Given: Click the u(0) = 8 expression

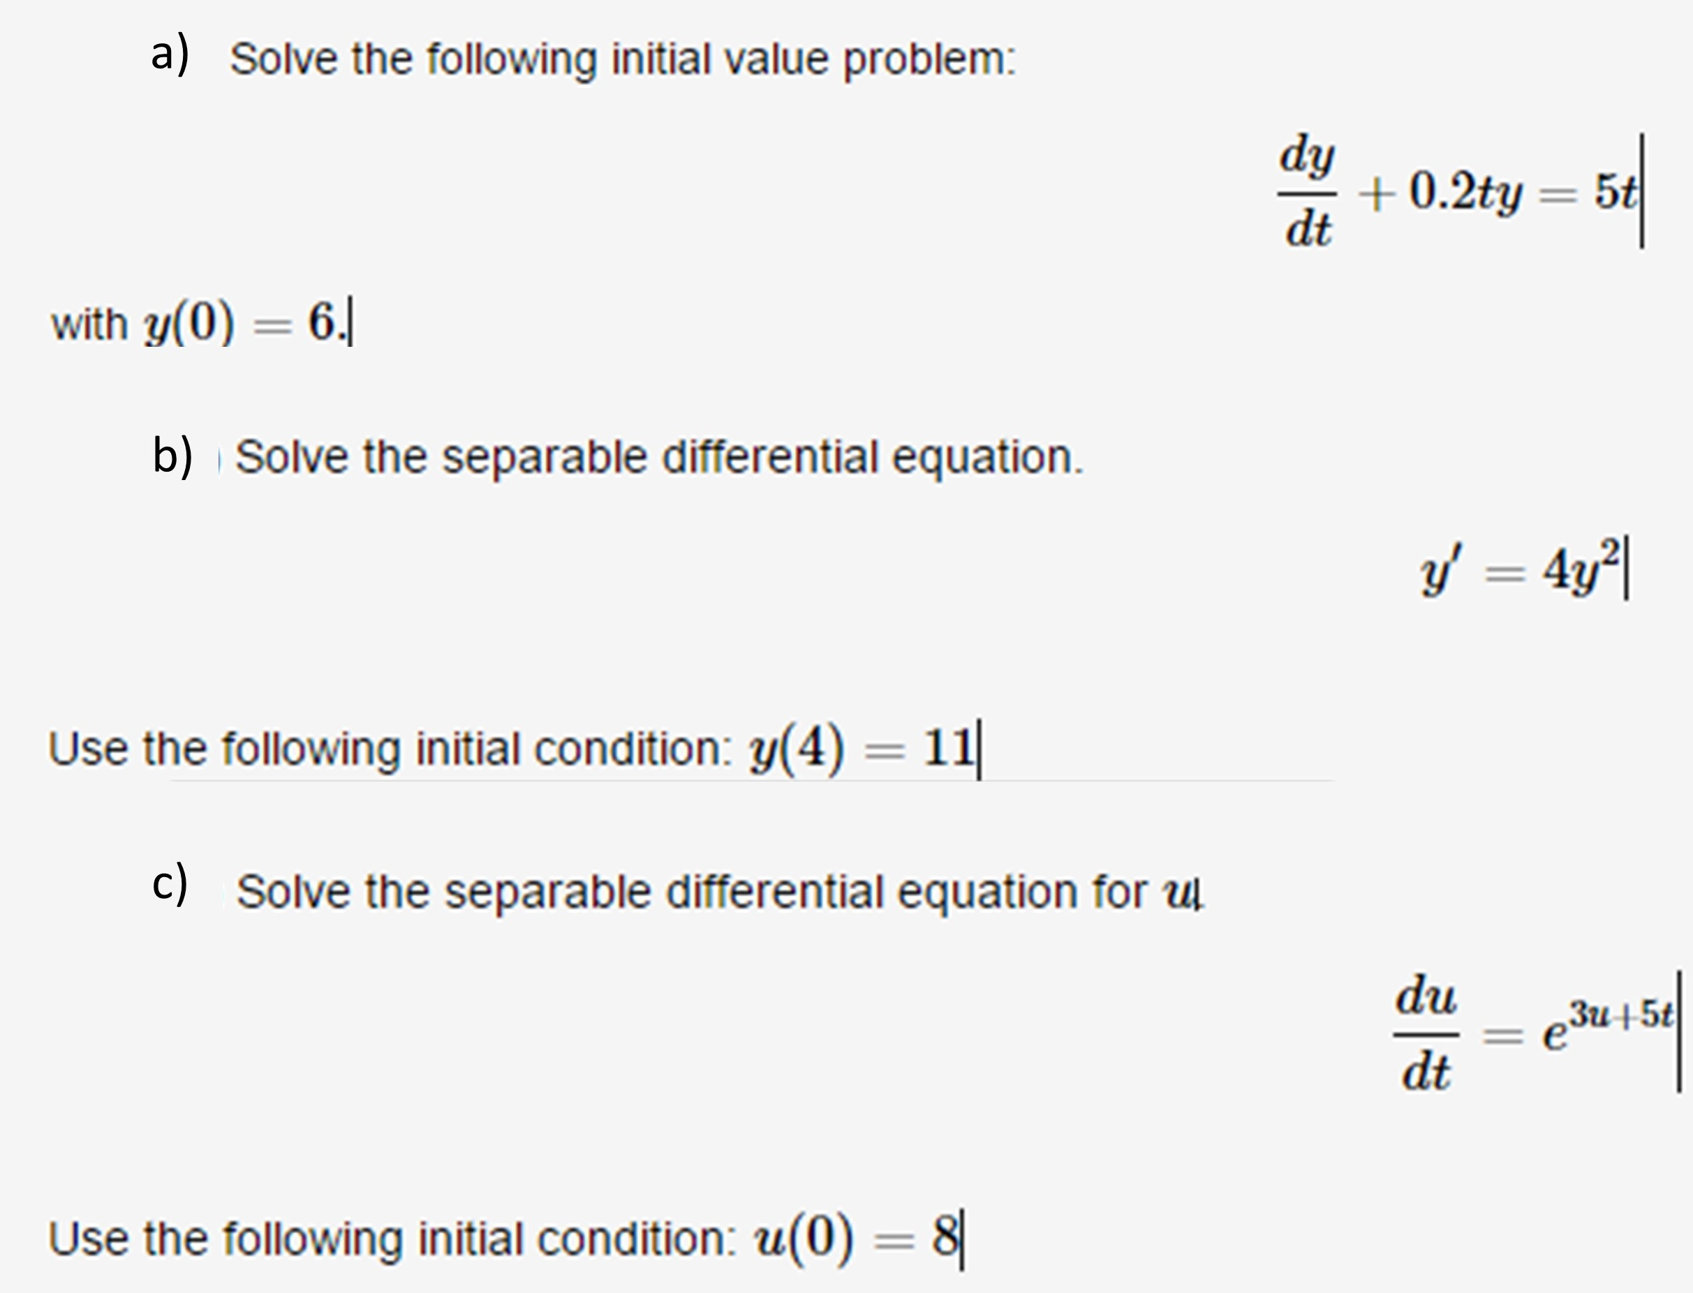Looking at the screenshot, I should pyautogui.click(x=855, y=1239).
